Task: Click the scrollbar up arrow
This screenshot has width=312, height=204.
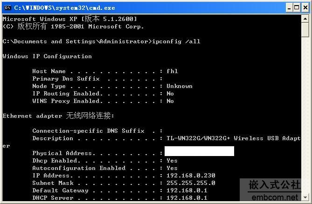Action: [305, 19]
